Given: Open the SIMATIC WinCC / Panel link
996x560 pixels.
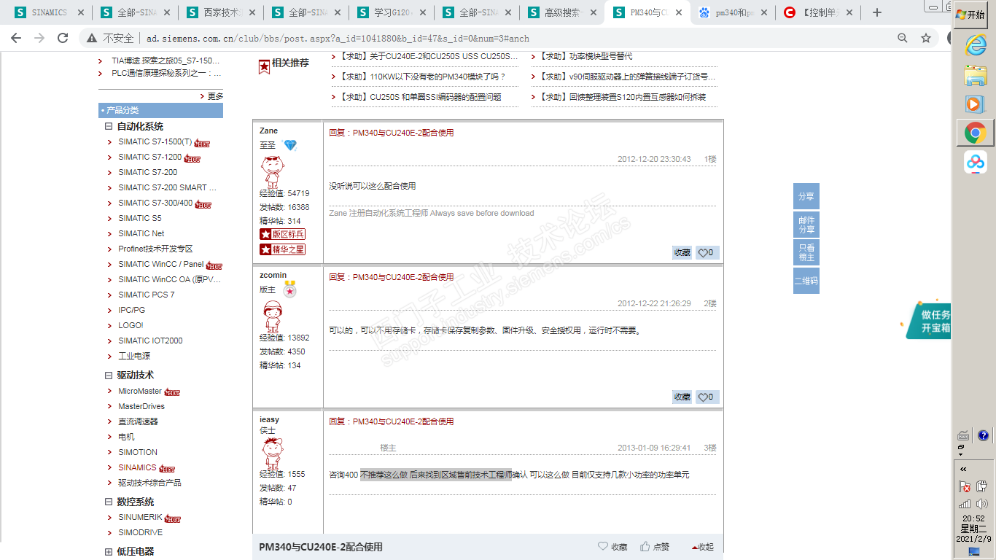Looking at the screenshot, I should 161,264.
